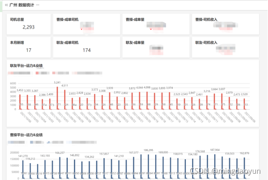Select the 本月新增 card showing 17
This screenshot has height=180, width=268.
pyautogui.click(x=29, y=47)
